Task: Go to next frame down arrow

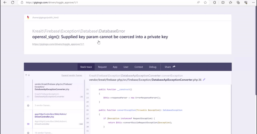Action: tap(29, 75)
